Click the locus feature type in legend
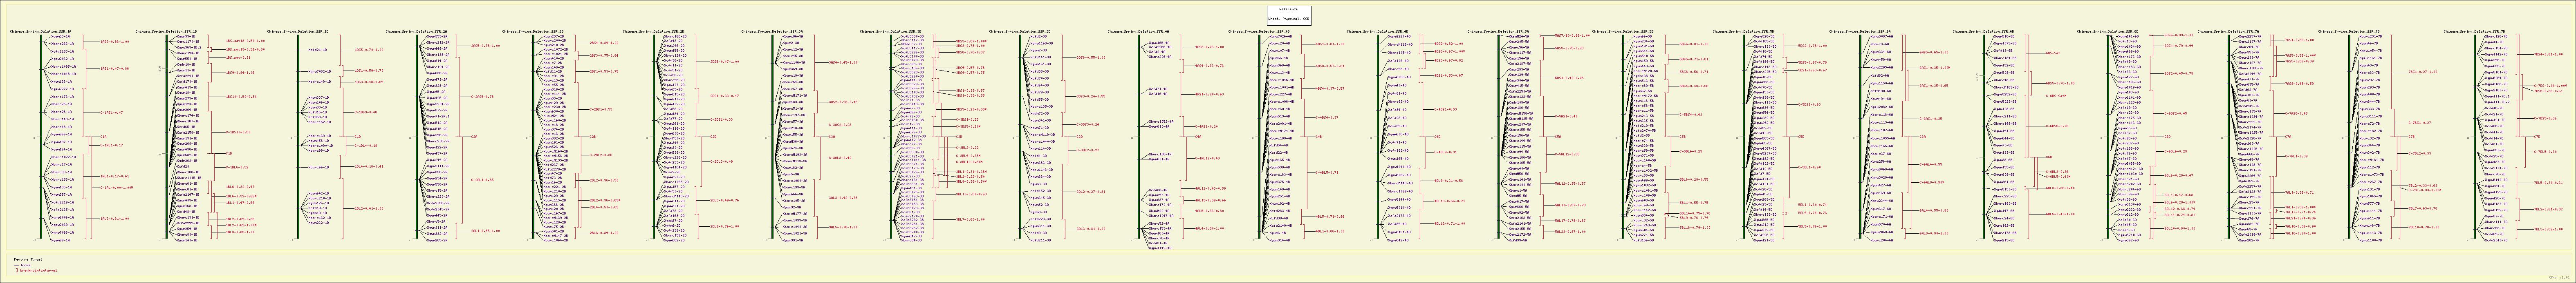 pos(26,265)
